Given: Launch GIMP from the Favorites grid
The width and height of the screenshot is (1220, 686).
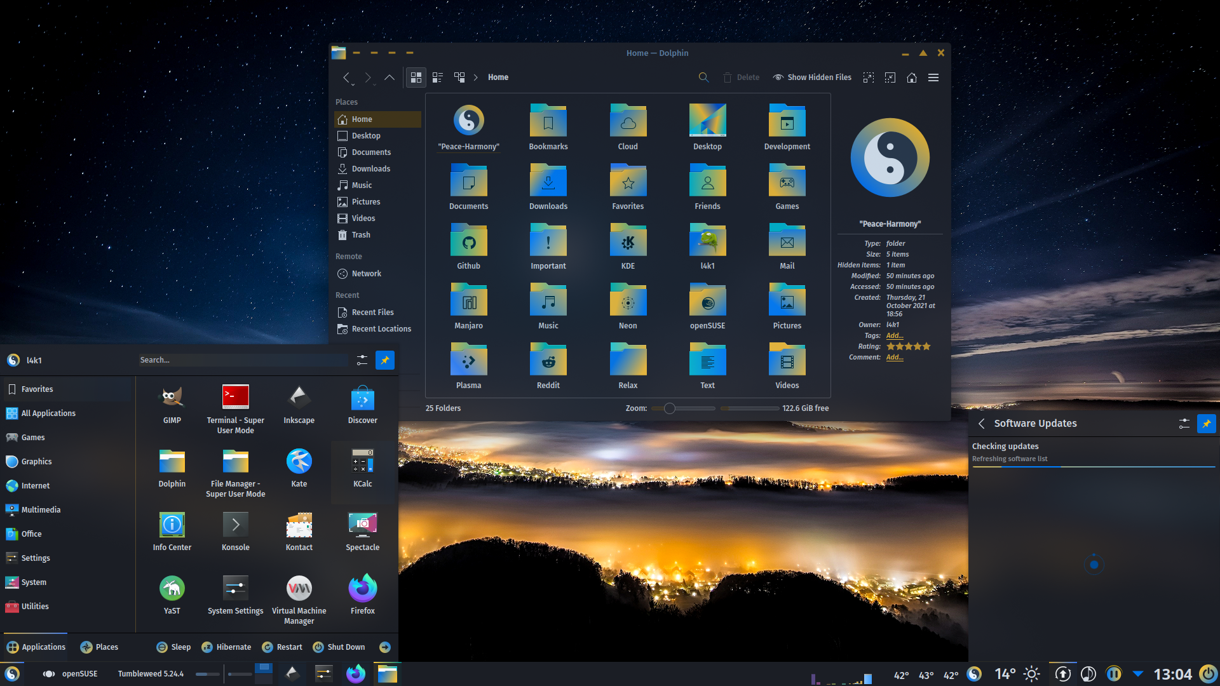Looking at the screenshot, I should coord(172,405).
